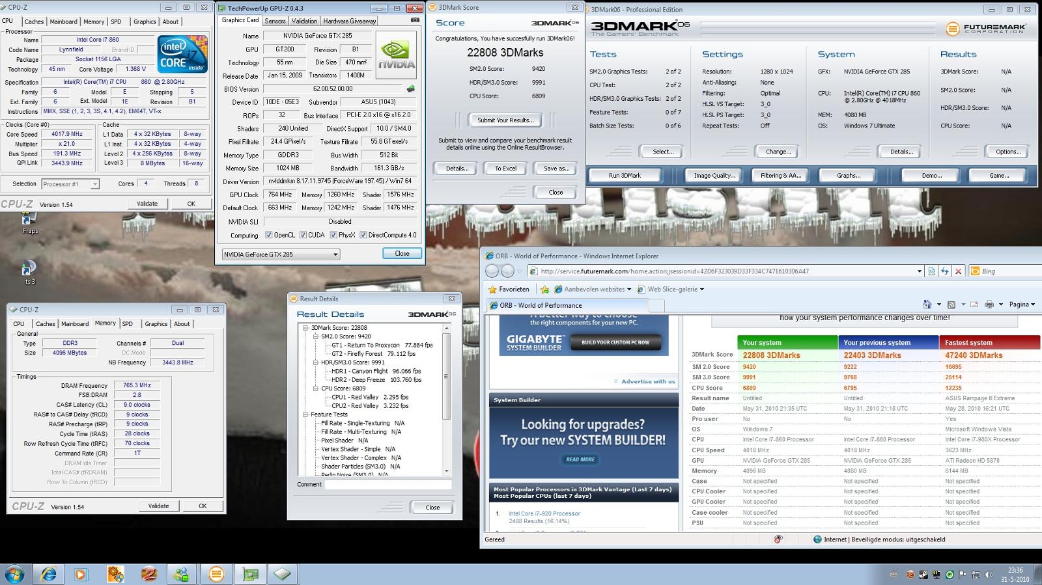Click the Intel Core i7-920 Processor link
Screen dimensions: 1042x585
click(x=544, y=513)
